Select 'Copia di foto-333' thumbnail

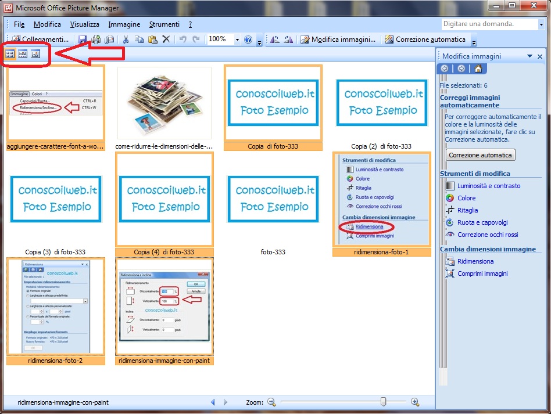(x=273, y=108)
